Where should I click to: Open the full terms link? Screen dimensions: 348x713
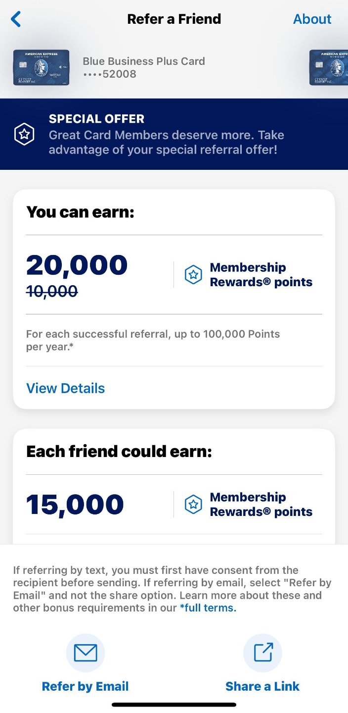(x=208, y=608)
